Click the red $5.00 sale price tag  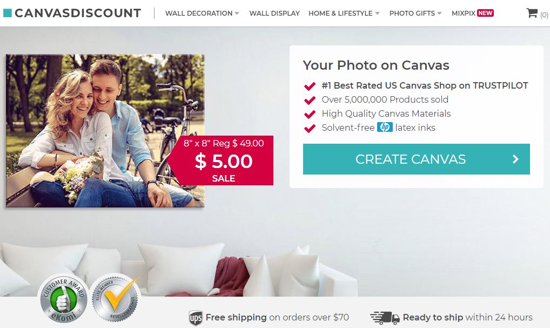224,160
